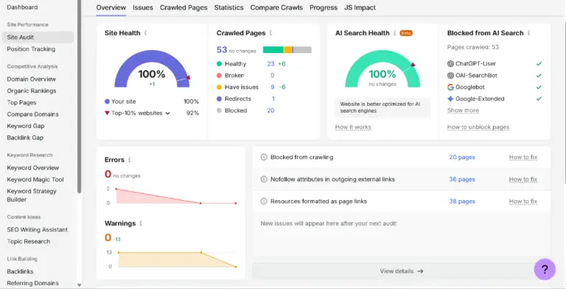566x289 pixels.
Task: Click How to fix for Nofollow attributes
Action: click(x=523, y=179)
